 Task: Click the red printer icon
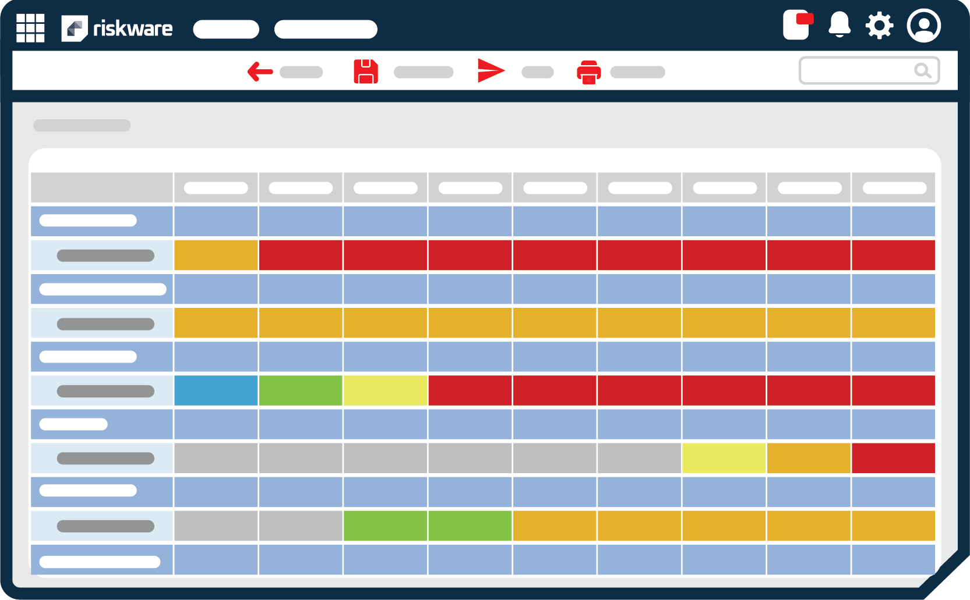point(588,72)
